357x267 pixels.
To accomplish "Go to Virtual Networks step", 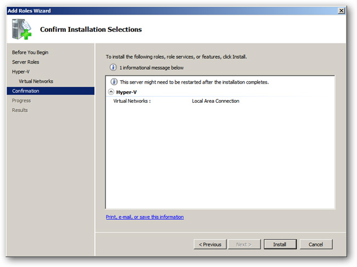I will (x=36, y=81).
